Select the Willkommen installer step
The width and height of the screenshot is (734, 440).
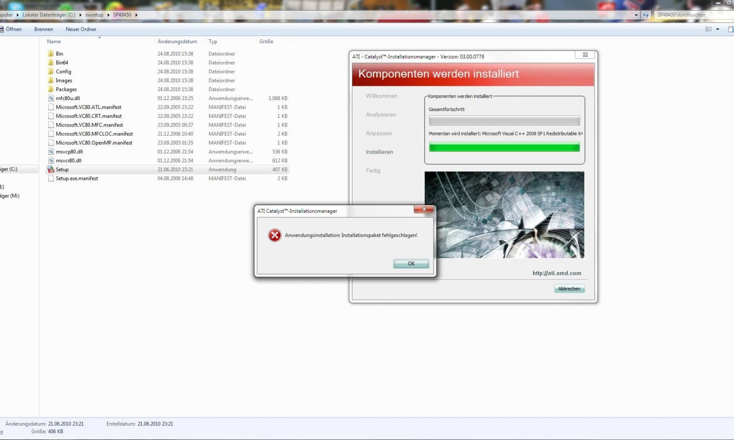381,96
